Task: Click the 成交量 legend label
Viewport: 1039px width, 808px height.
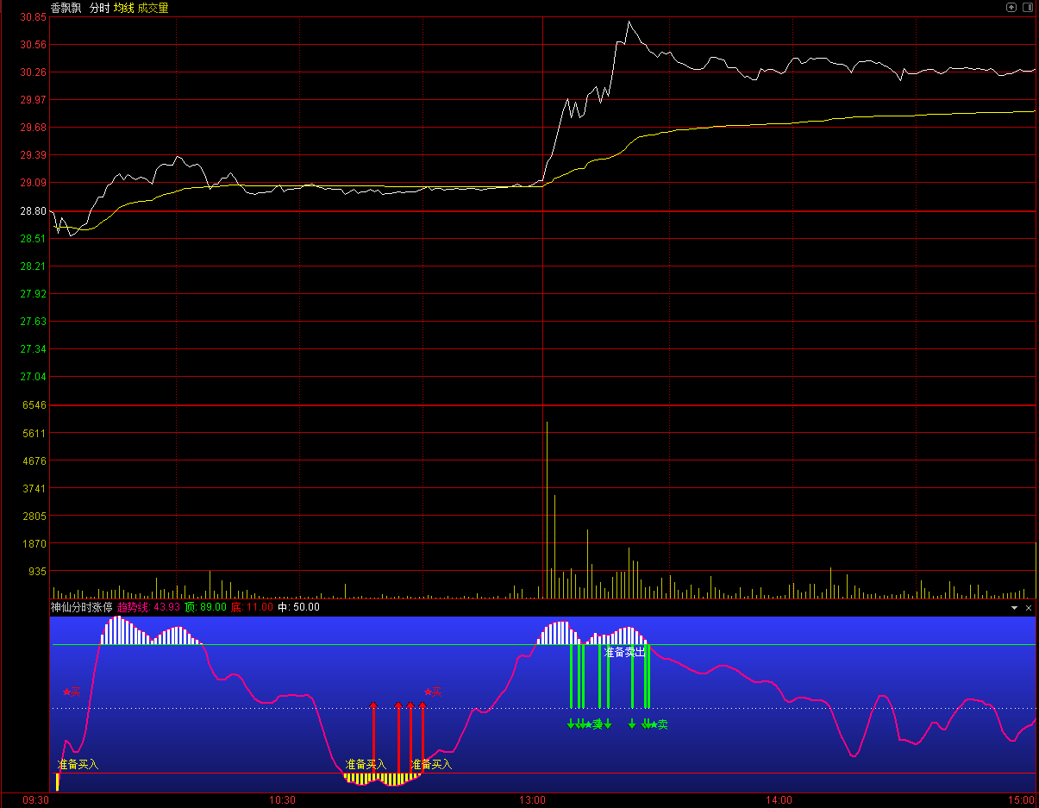Action: coord(153,8)
